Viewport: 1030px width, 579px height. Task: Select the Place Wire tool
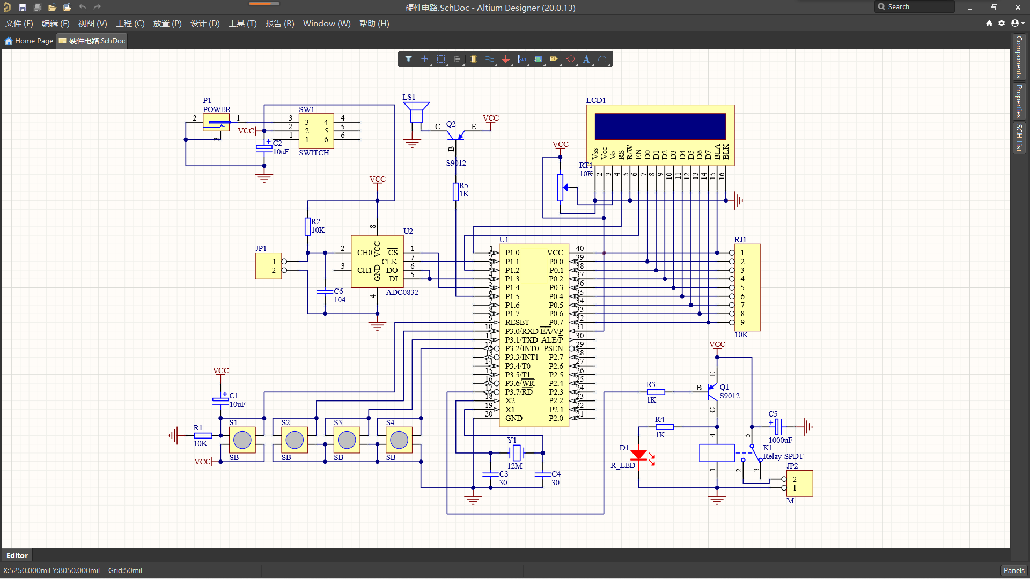489,59
